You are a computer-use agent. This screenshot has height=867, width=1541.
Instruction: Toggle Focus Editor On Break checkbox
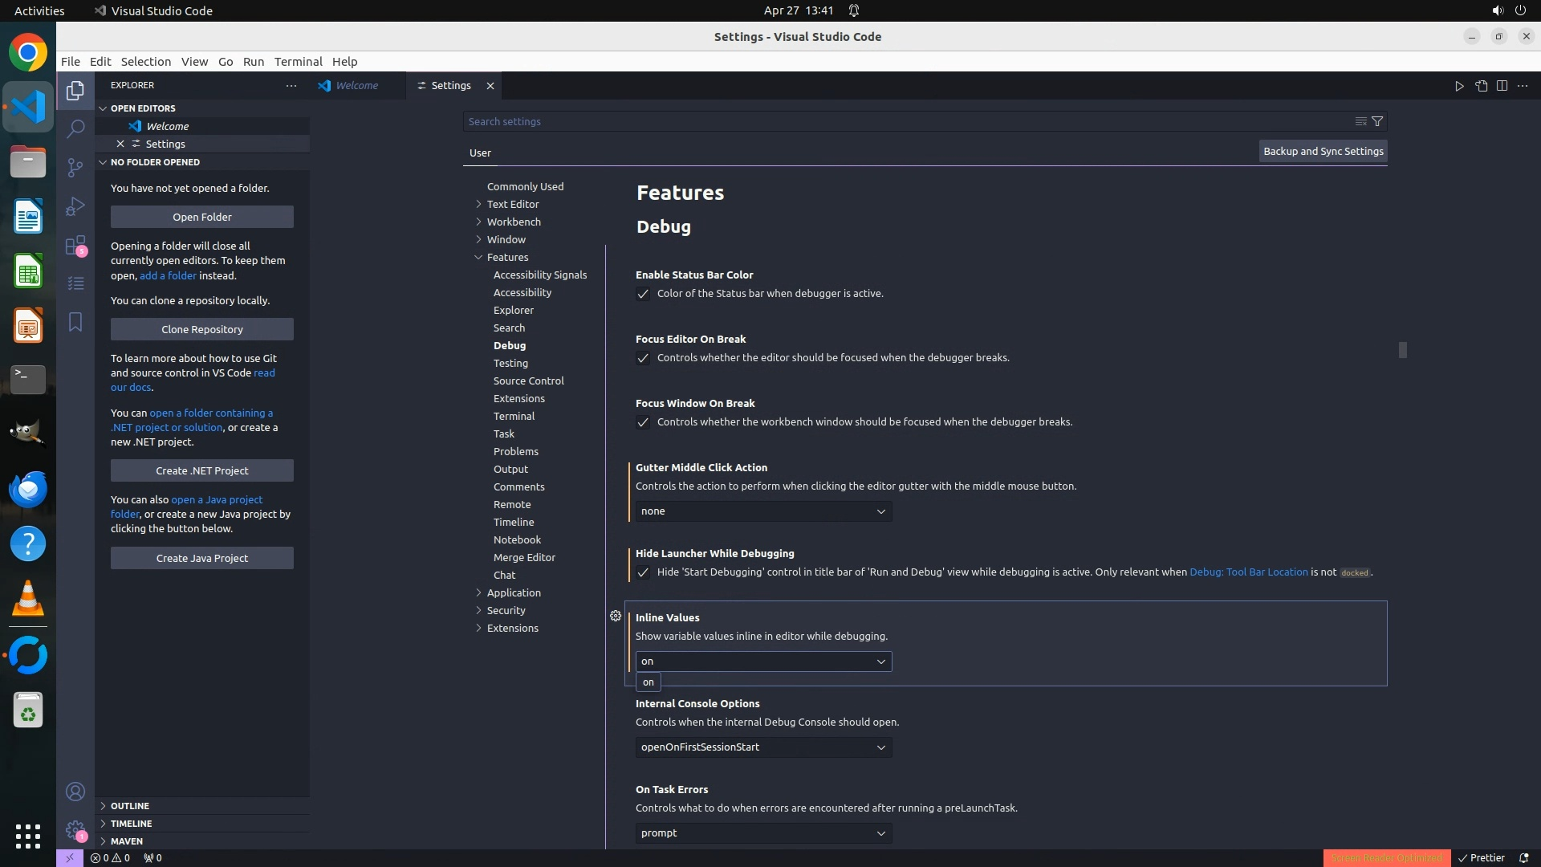(643, 358)
